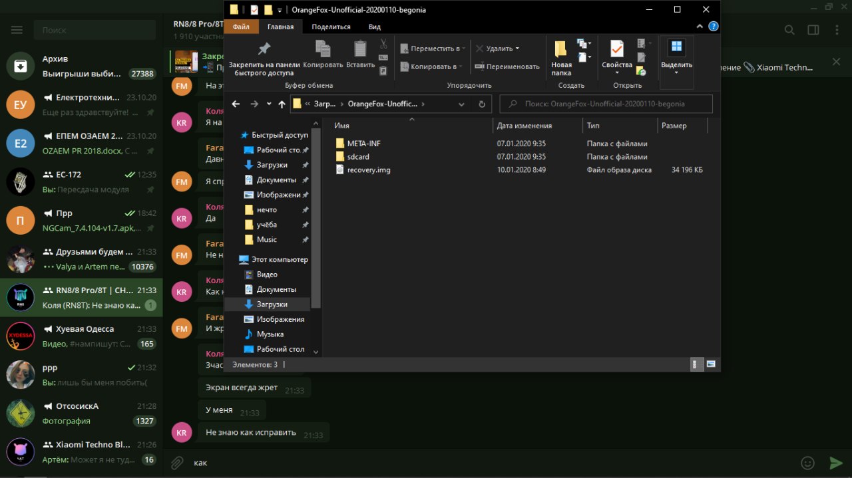This screenshot has height=478, width=852.
Task: Sort by Имя column header
Action: tap(411, 126)
